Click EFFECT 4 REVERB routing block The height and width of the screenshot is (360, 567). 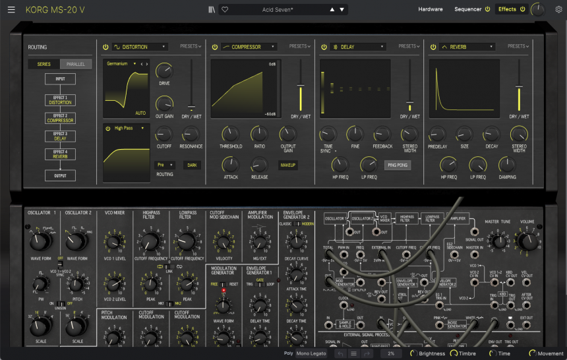(x=61, y=154)
